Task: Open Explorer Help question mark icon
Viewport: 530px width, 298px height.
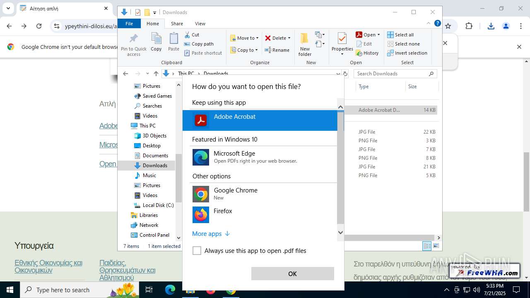Action: pyautogui.click(x=437, y=23)
